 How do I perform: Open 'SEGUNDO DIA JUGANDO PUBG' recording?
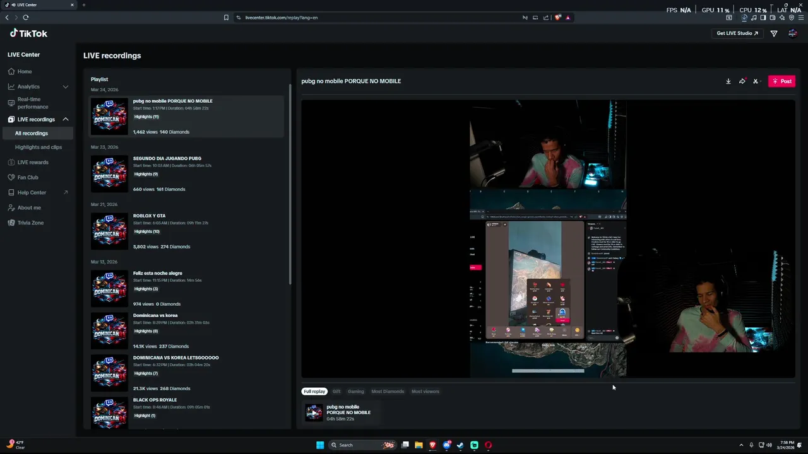(x=187, y=173)
